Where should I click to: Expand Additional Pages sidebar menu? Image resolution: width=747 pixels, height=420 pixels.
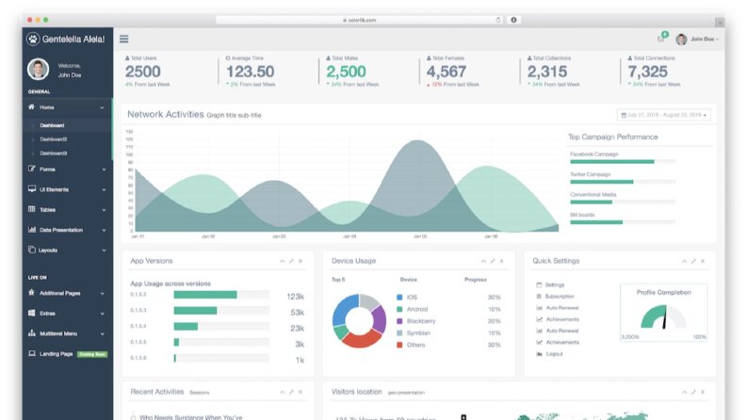click(x=67, y=293)
